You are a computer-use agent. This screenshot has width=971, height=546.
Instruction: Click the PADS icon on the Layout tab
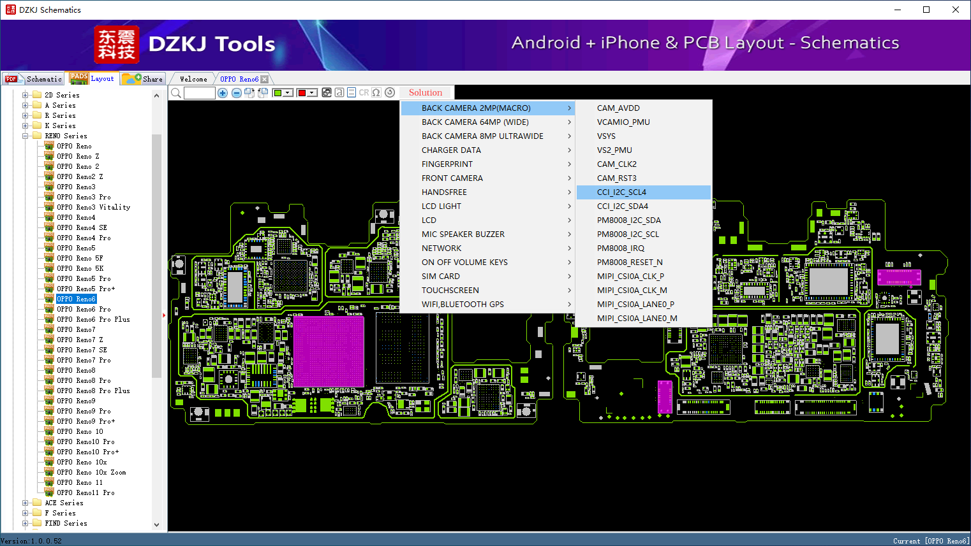pyautogui.click(x=79, y=78)
